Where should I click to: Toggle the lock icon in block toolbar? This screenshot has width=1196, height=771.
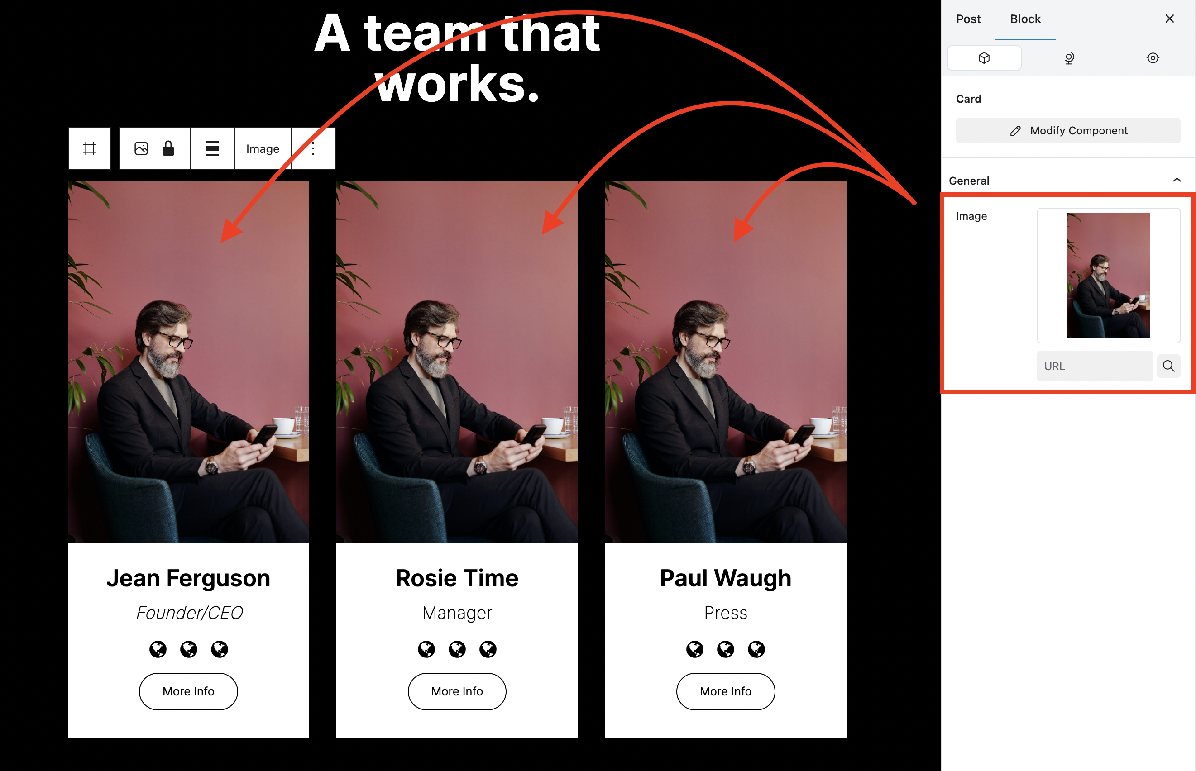(x=168, y=149)
